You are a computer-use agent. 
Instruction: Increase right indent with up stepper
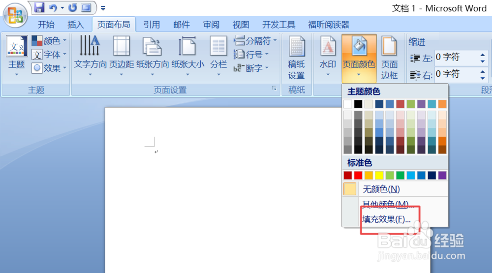pos(483,71)
